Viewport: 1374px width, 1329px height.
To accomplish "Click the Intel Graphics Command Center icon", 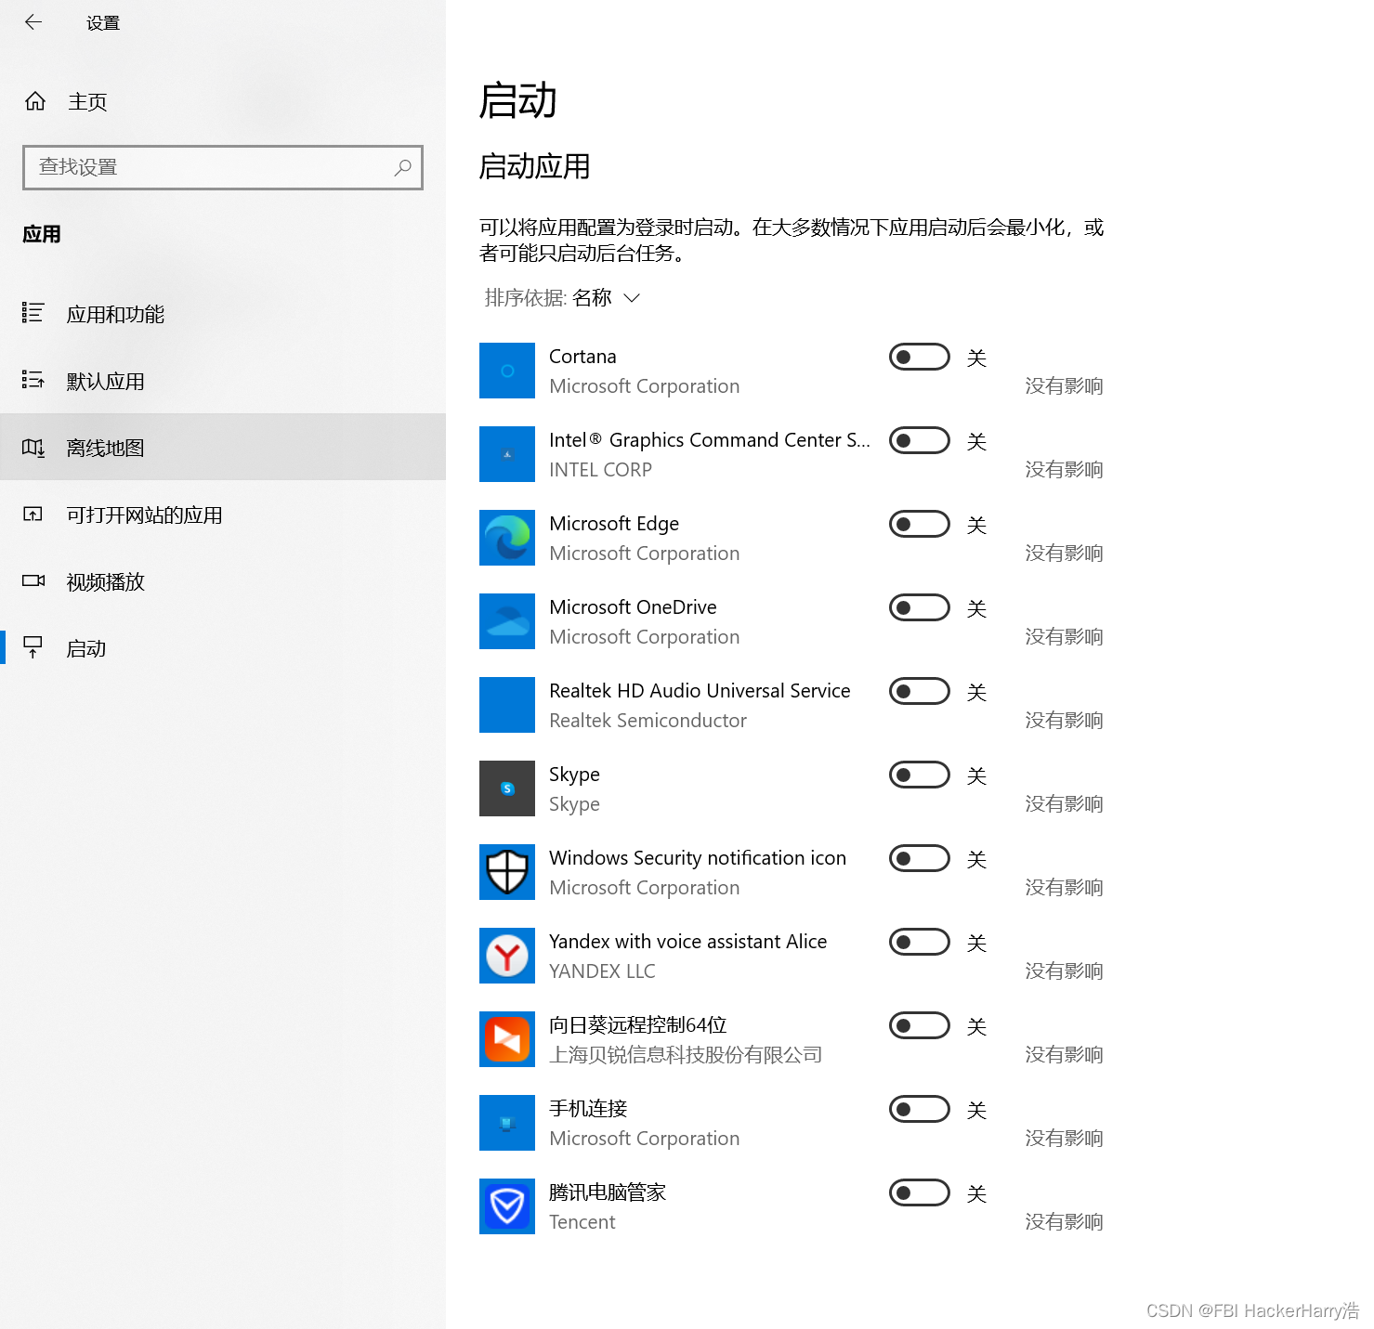I will (x=507, y=454).
